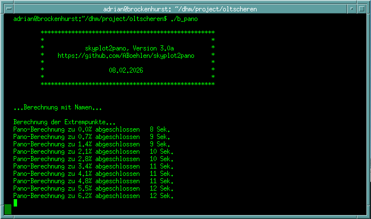Viewport: 371px width, 219px height.
Task: Click the Pano-Berechnung zu 4.1% line
Action: (93, 174)
